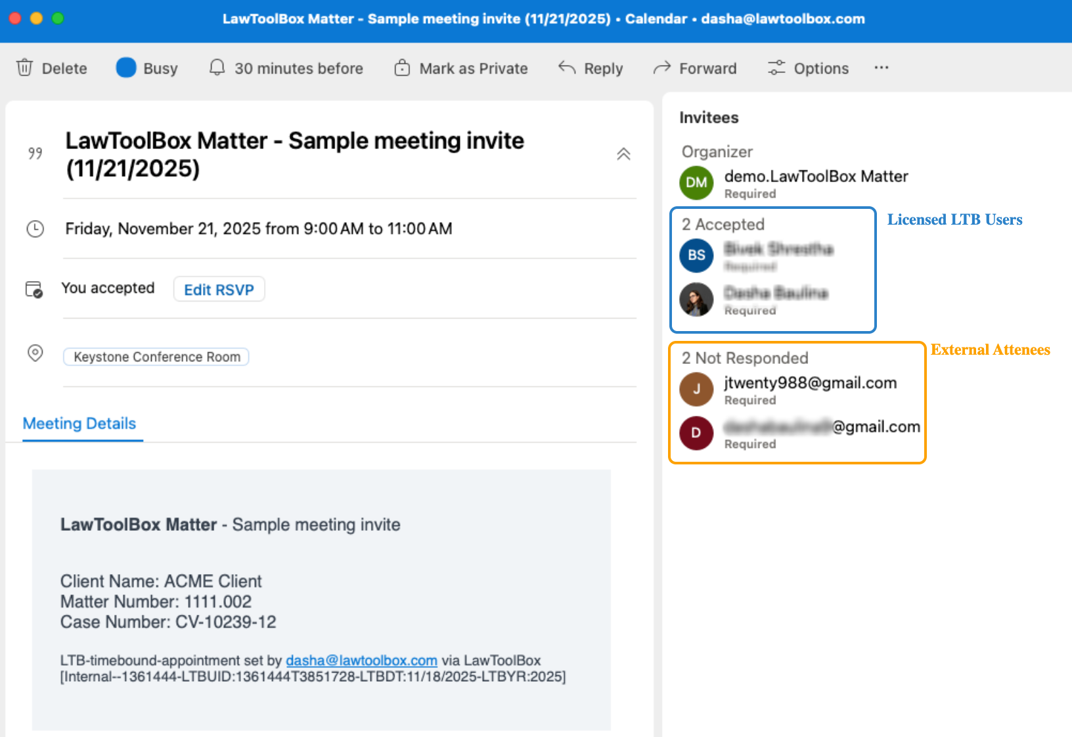Screen dimensions: 1072x737
Task: Toggle Mark as Private
Action: pyautogui.click(x=461, y=68)
